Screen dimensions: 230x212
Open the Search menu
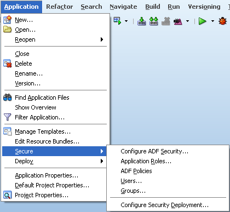pyautogui.click(x=91, y=7)
